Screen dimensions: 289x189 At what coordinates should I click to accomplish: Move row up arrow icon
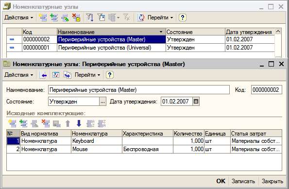click(x=68, y=123)
